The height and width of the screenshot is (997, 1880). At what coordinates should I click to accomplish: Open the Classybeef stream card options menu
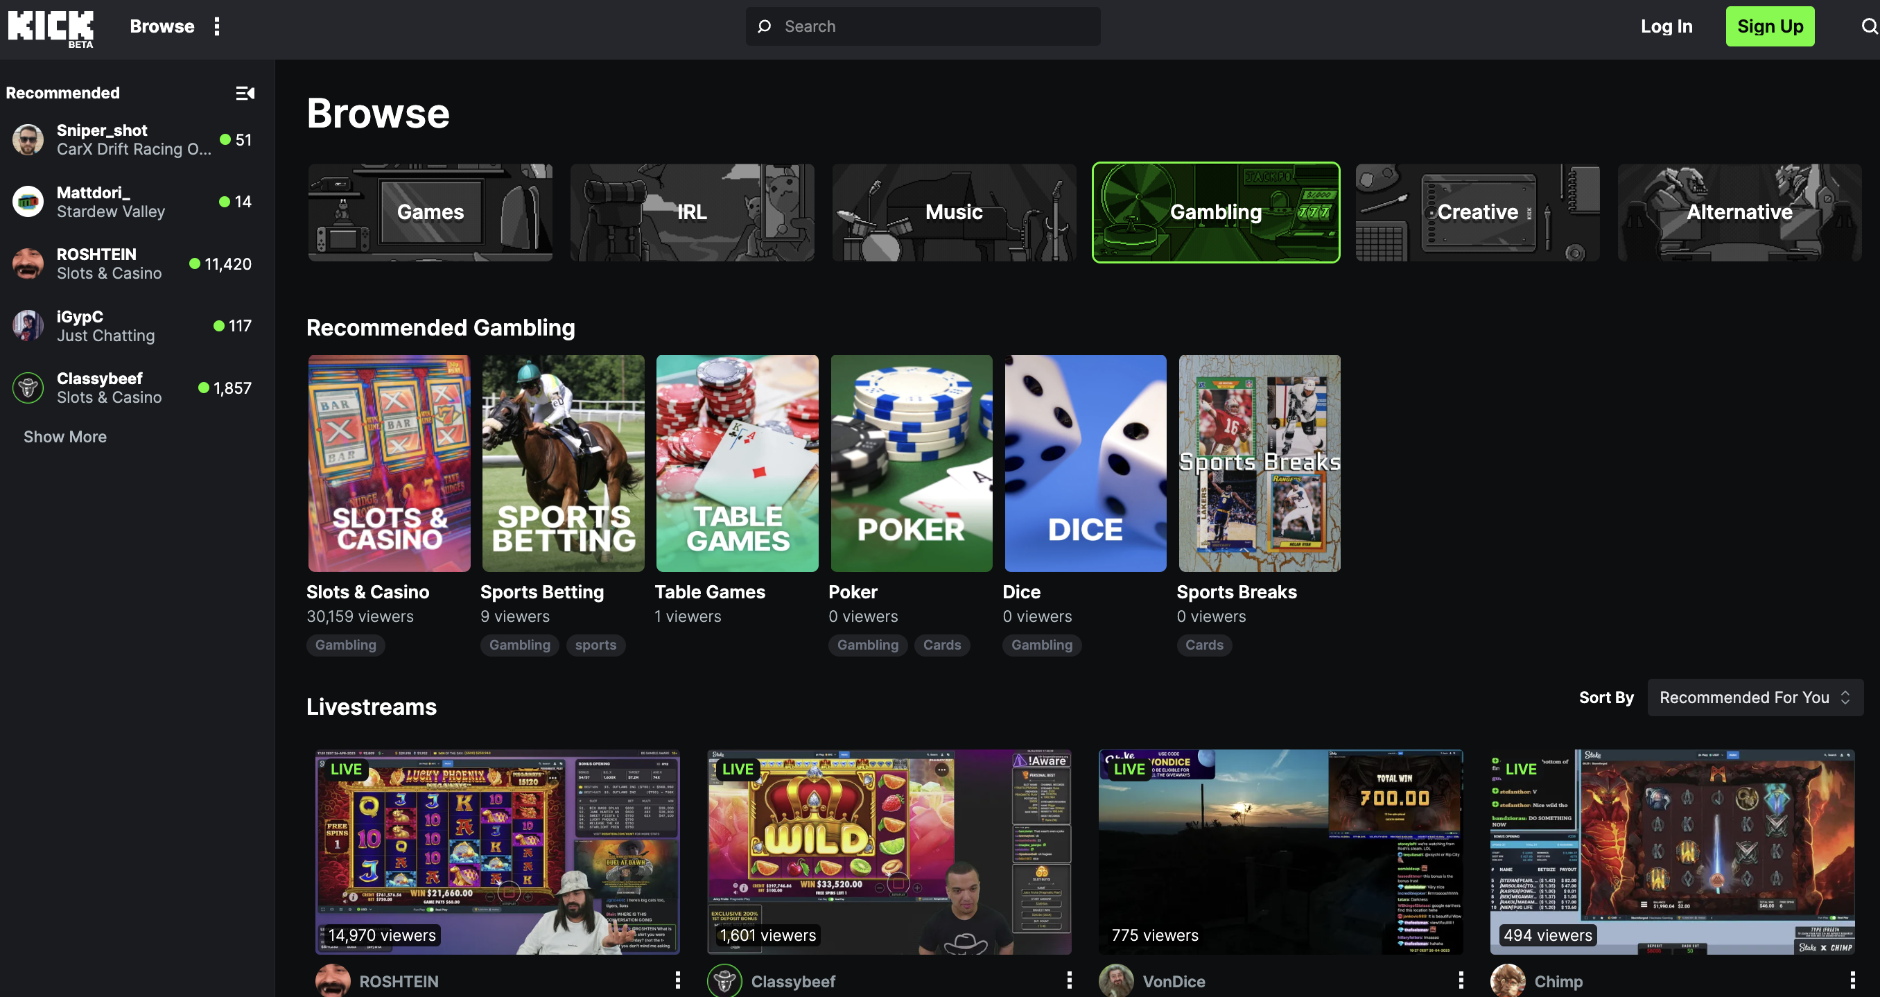pyautogui.click(x=1069, y=980)
